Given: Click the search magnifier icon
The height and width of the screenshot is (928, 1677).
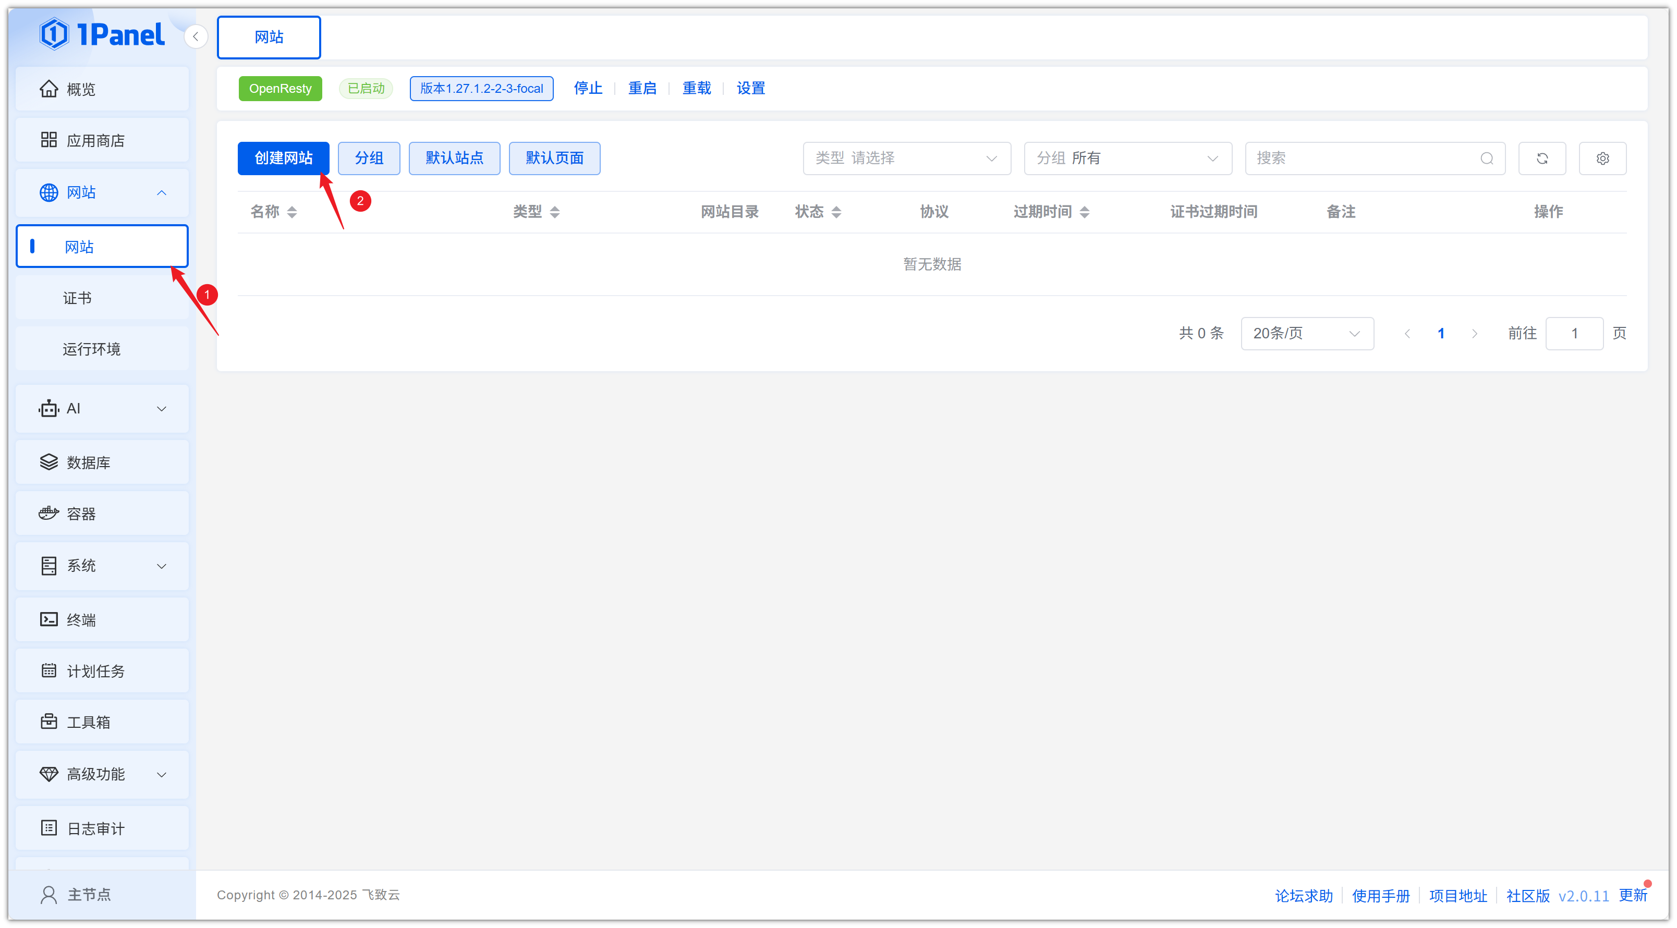Looking at the screenshot, I should 1486,158.
